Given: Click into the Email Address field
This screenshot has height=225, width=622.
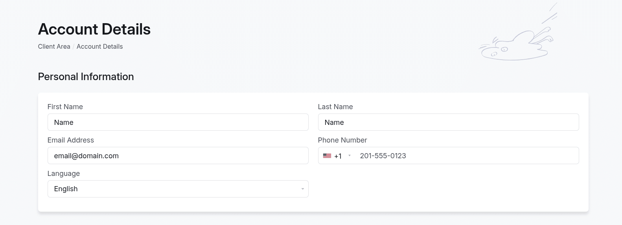Looking at the screenshot, I should pyautogui.click(x=178, y=156).
